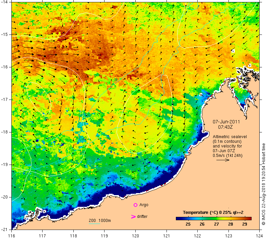Click the latitude axis label -15

[x=4, y=35]
